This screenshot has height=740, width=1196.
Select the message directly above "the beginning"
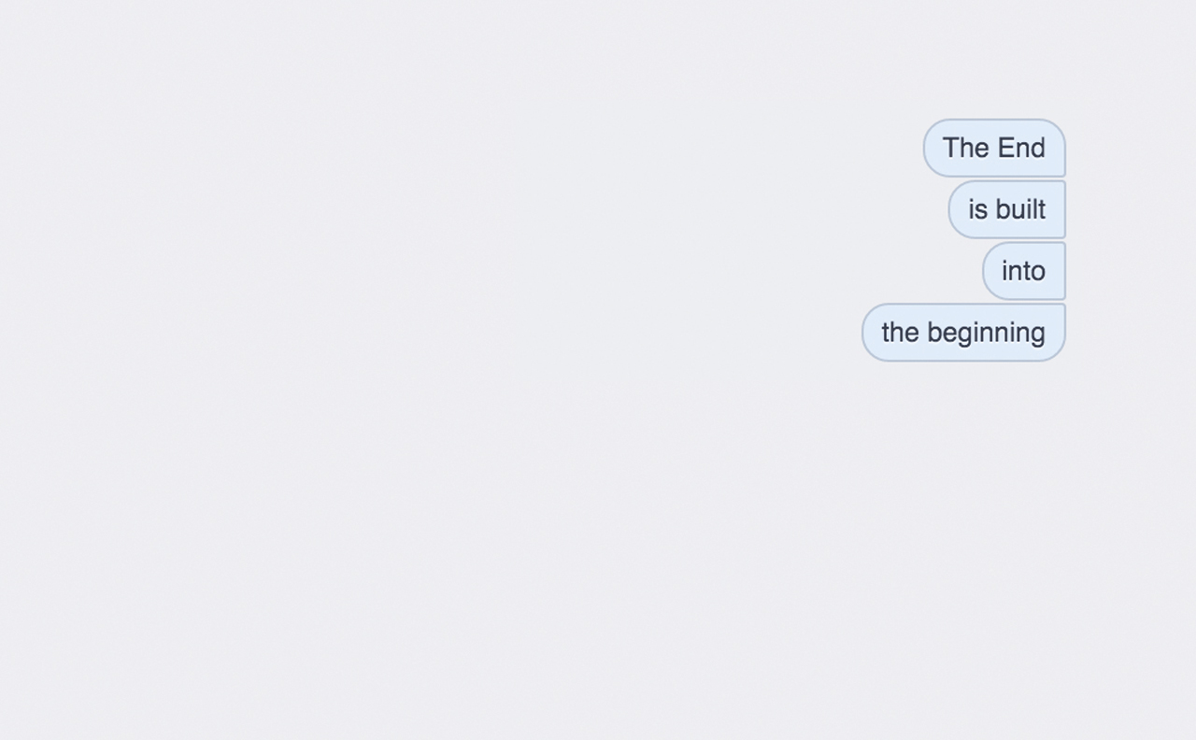coord(1024,271)
